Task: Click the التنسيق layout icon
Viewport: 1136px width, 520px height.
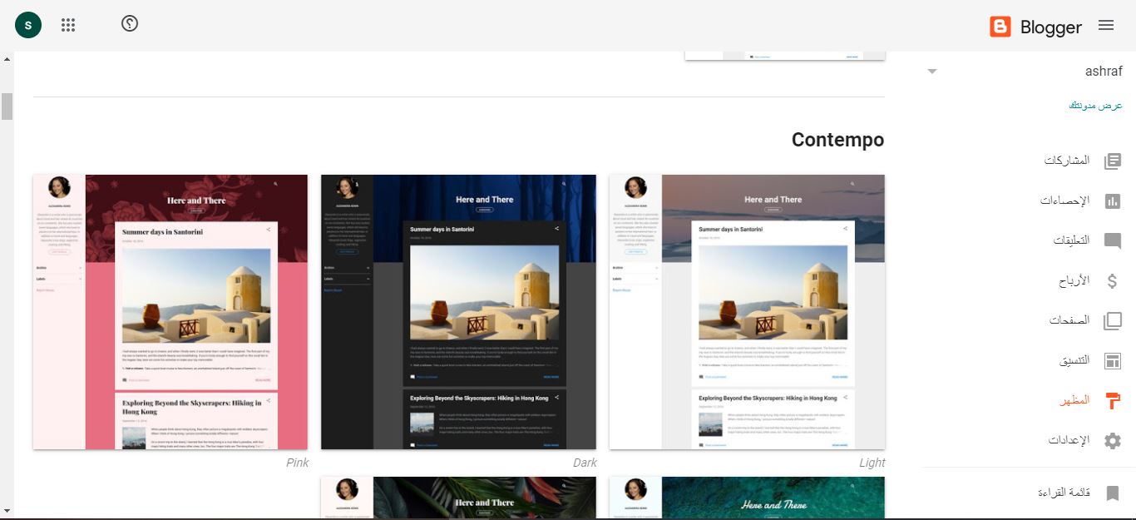Action: pos(1113,361)
